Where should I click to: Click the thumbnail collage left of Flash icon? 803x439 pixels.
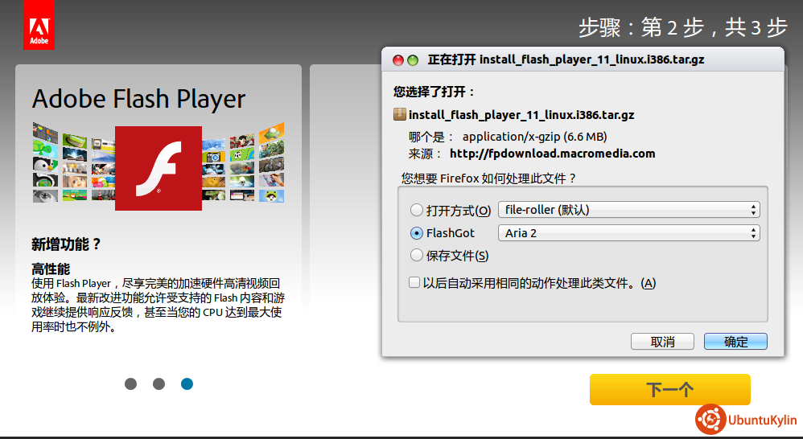click(x=72, y=162)
